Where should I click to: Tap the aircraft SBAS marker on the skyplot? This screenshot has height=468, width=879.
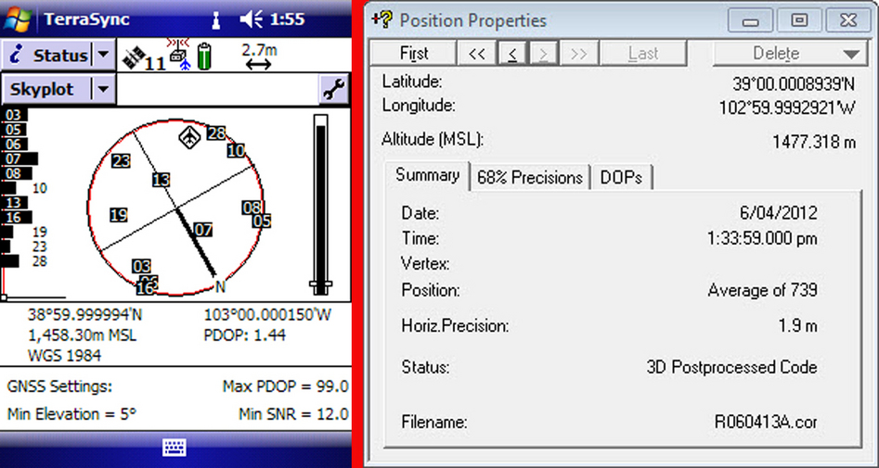pyautogui.click(x=190, y=138)
